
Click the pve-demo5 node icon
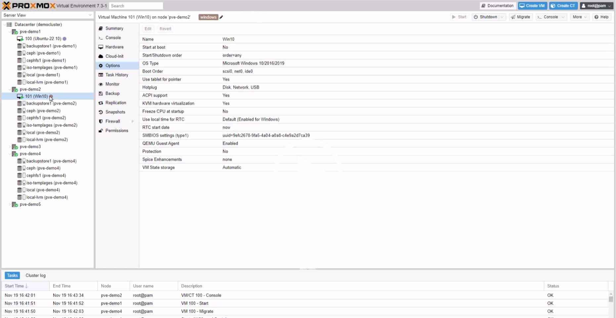click(x=15, y=205)
